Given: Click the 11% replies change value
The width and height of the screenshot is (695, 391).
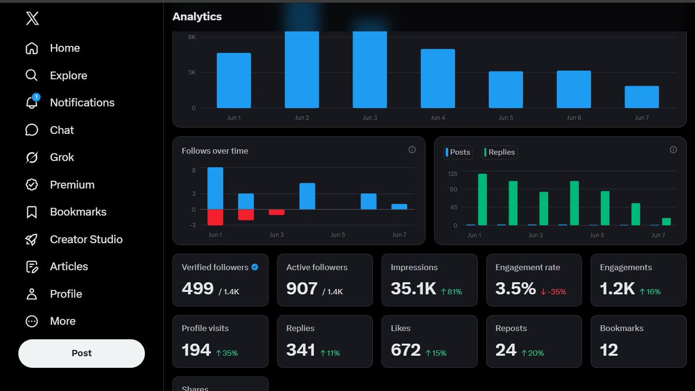Looking at the screenshot, I should [330, 353].
